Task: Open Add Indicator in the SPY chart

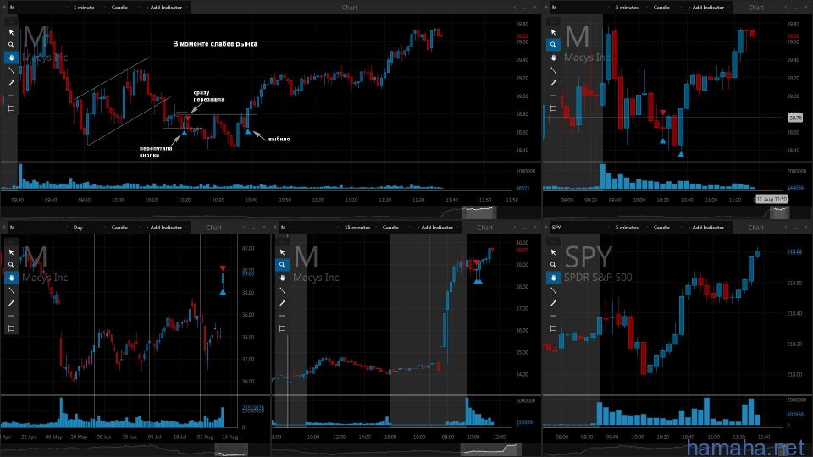Action: click(x=708, y=228)
